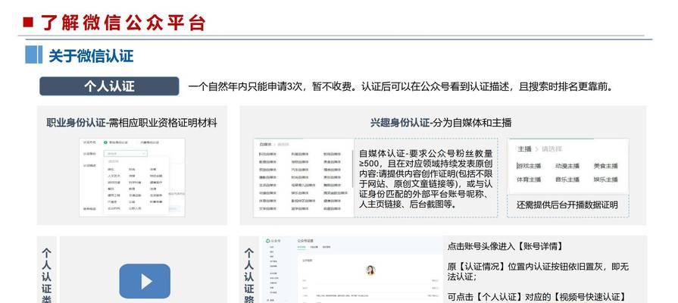The image size is (678, 303).
Task: Click 请选择 next to 主播 breadcrumb
Action: point(551,148)
